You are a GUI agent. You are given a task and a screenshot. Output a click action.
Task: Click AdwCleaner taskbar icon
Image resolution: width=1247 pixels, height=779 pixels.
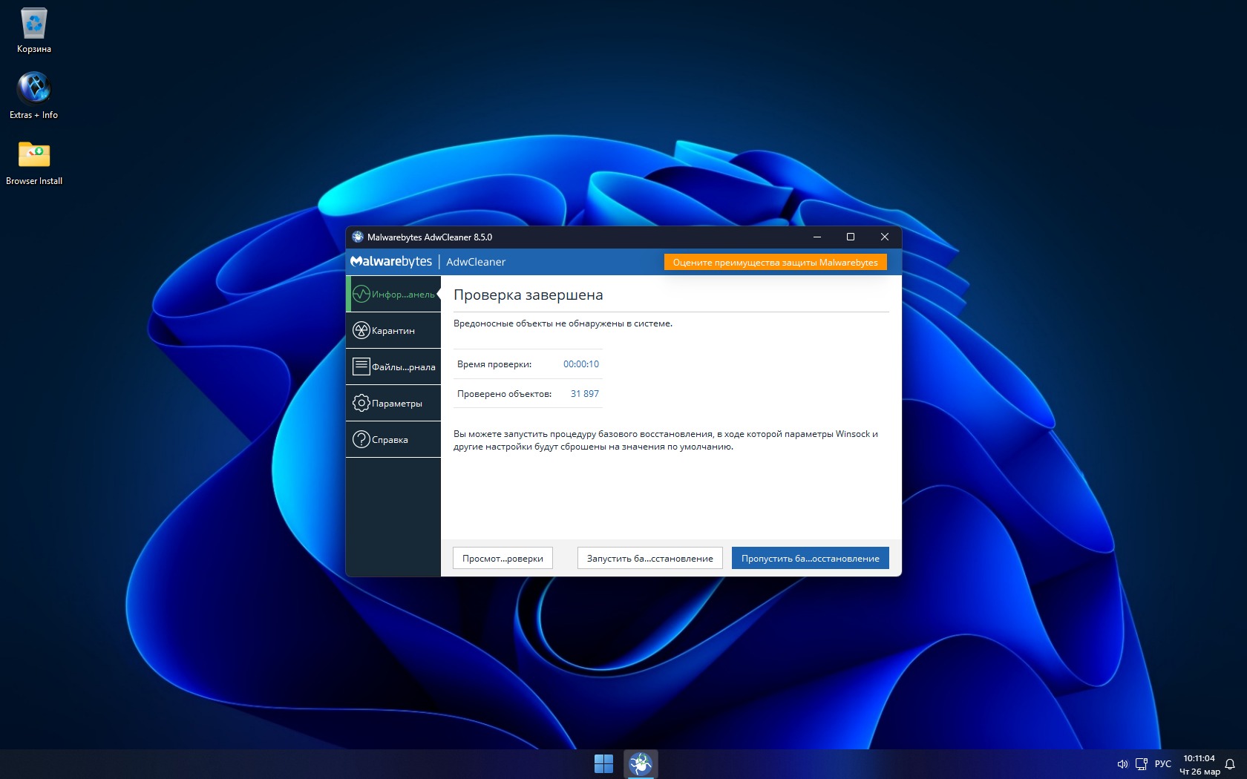[x=641, y=763]
